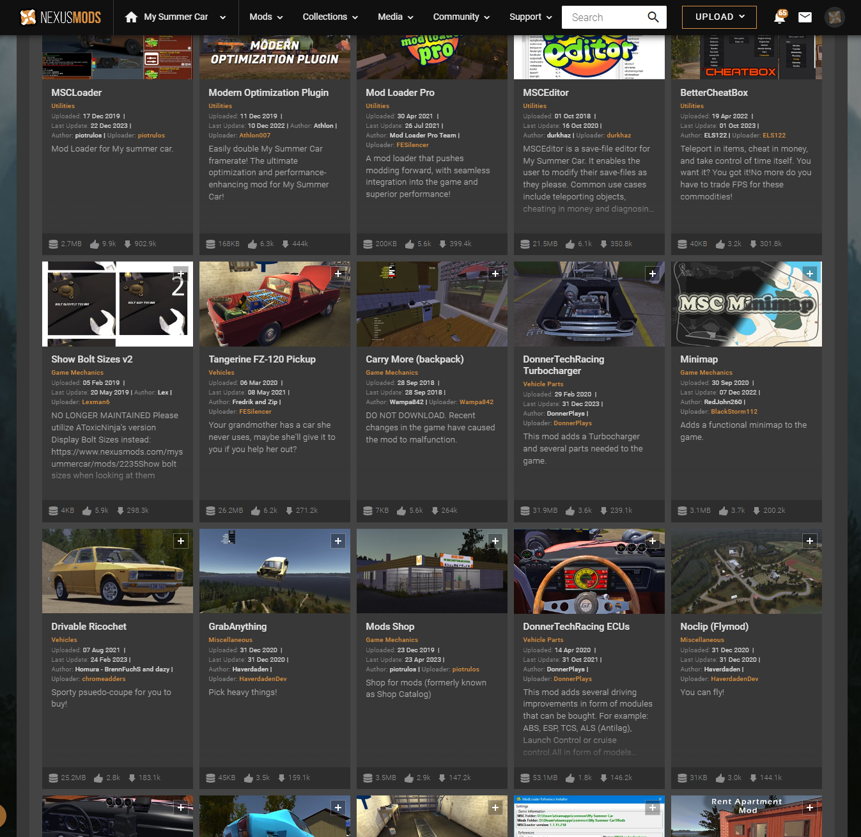The height and width of the screenshot is (837, 861).
Task: Open the Mod Loader Pro title link
Action: pyautogui.click(x=400, y=93)
